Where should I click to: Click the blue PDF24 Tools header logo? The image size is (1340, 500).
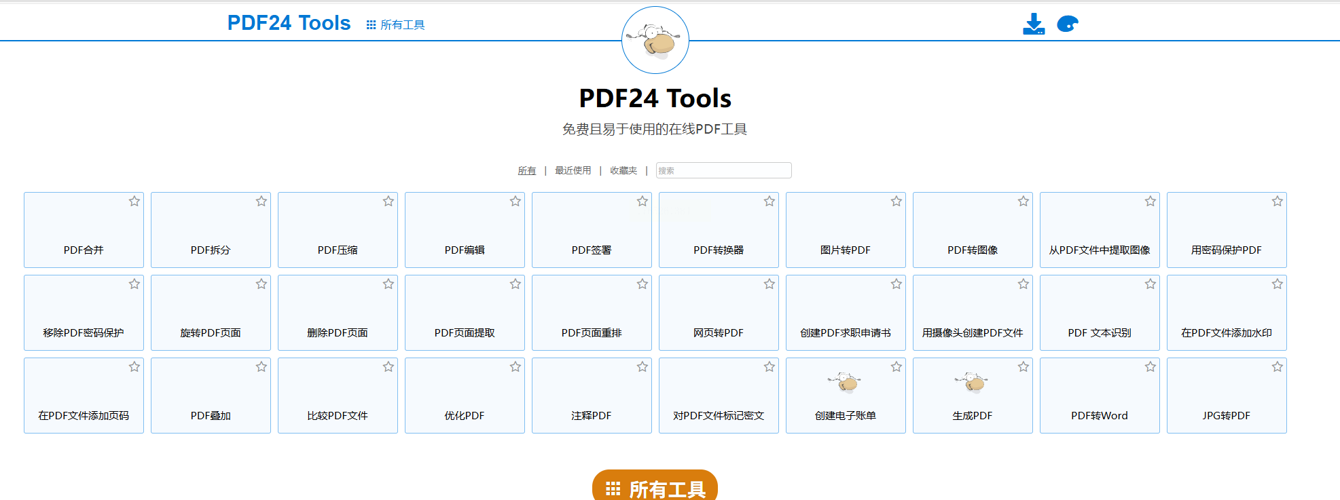coord(289,23)
